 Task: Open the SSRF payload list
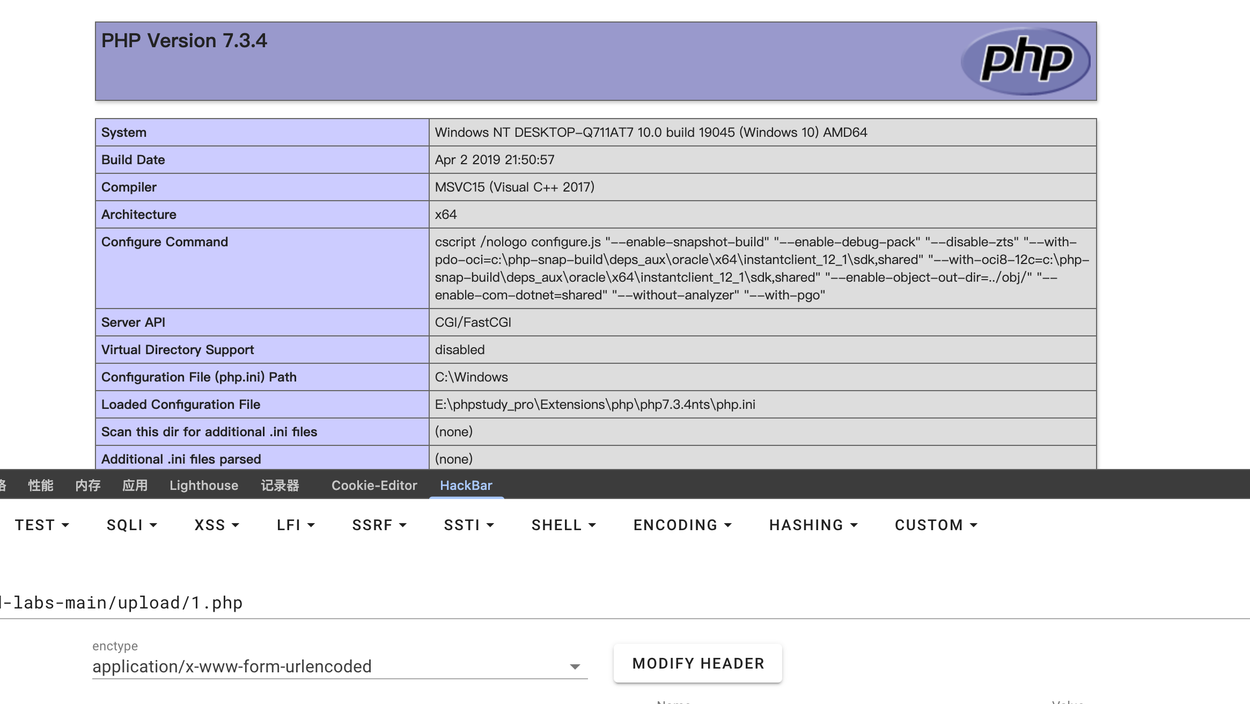coord(379,525)
